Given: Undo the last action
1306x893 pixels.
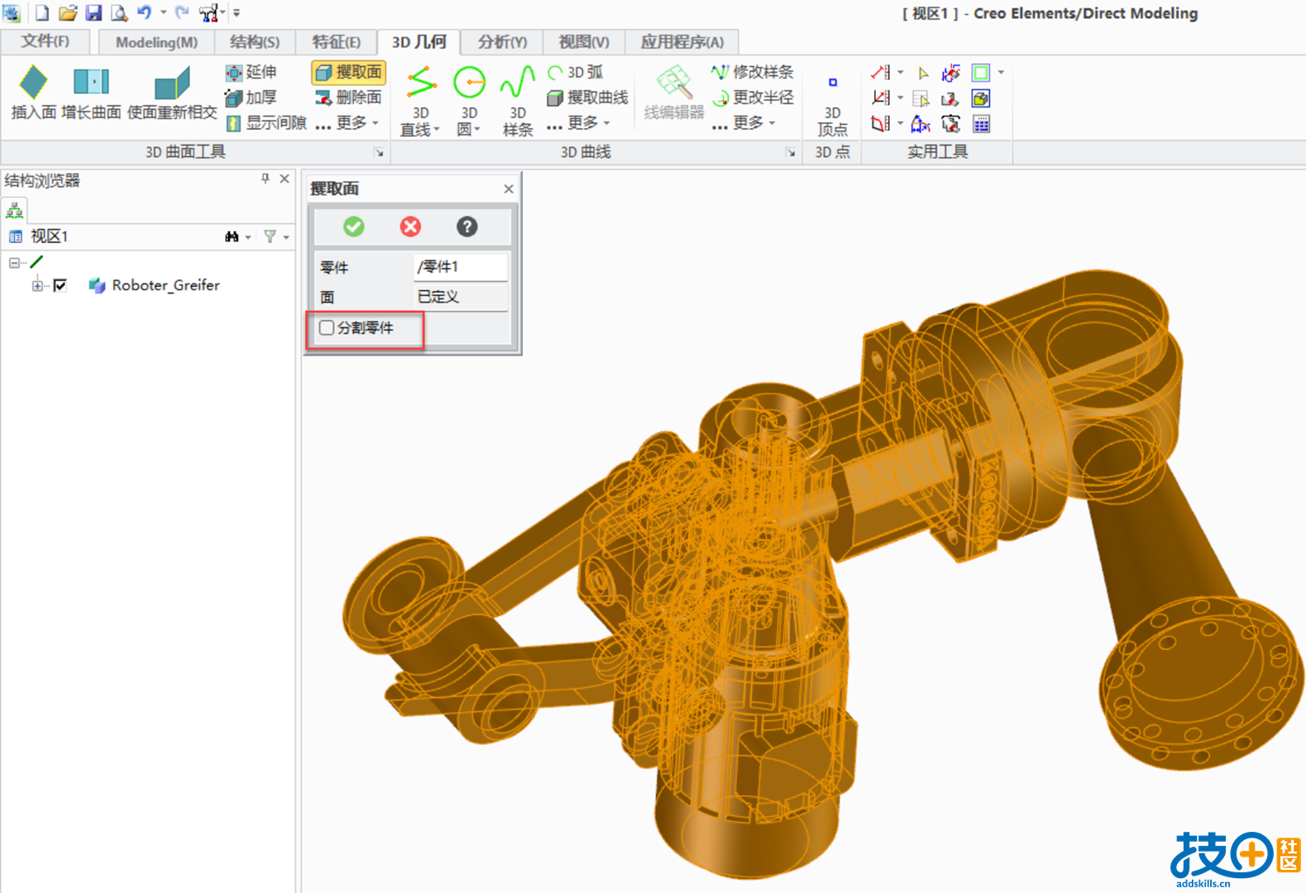Looking at the screenshot, I should coord(145,12).
